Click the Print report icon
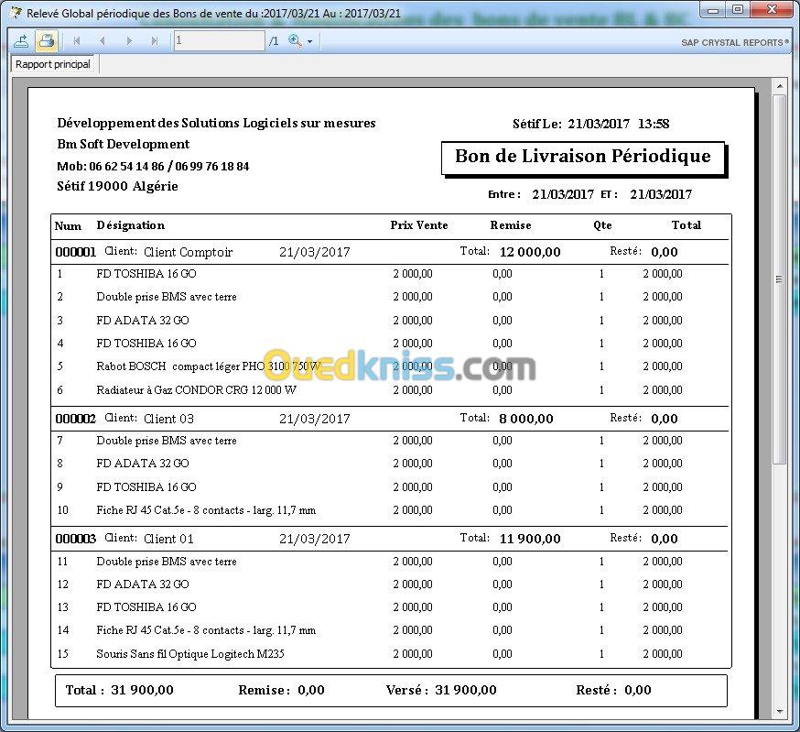Screen dimensions: 800x732 47,41
